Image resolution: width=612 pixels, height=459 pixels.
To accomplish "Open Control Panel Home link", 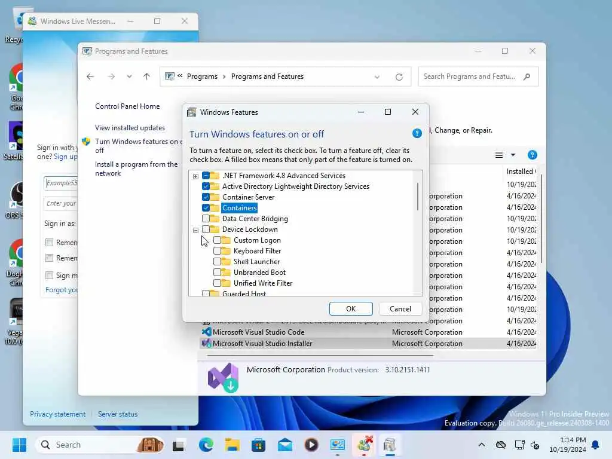I will click(x=127, y=106).
